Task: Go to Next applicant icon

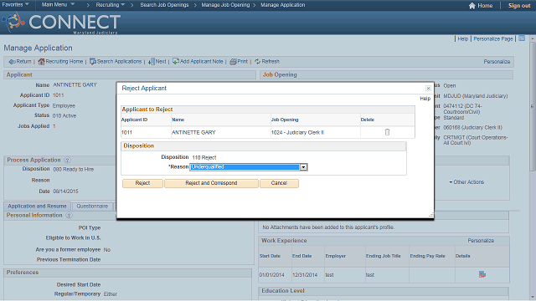Action: [x=151, y=62]
